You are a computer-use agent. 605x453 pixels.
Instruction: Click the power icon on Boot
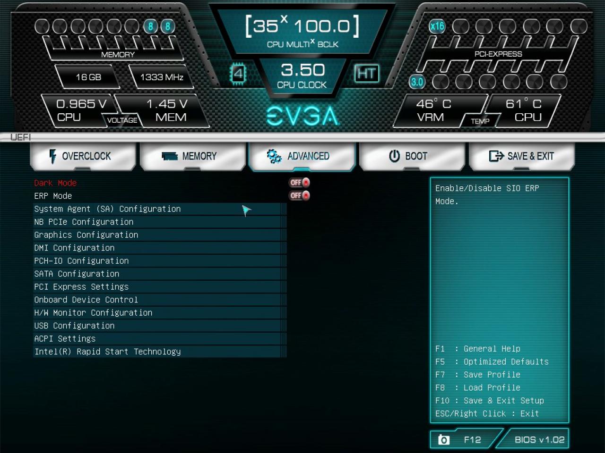pos(394,156)
